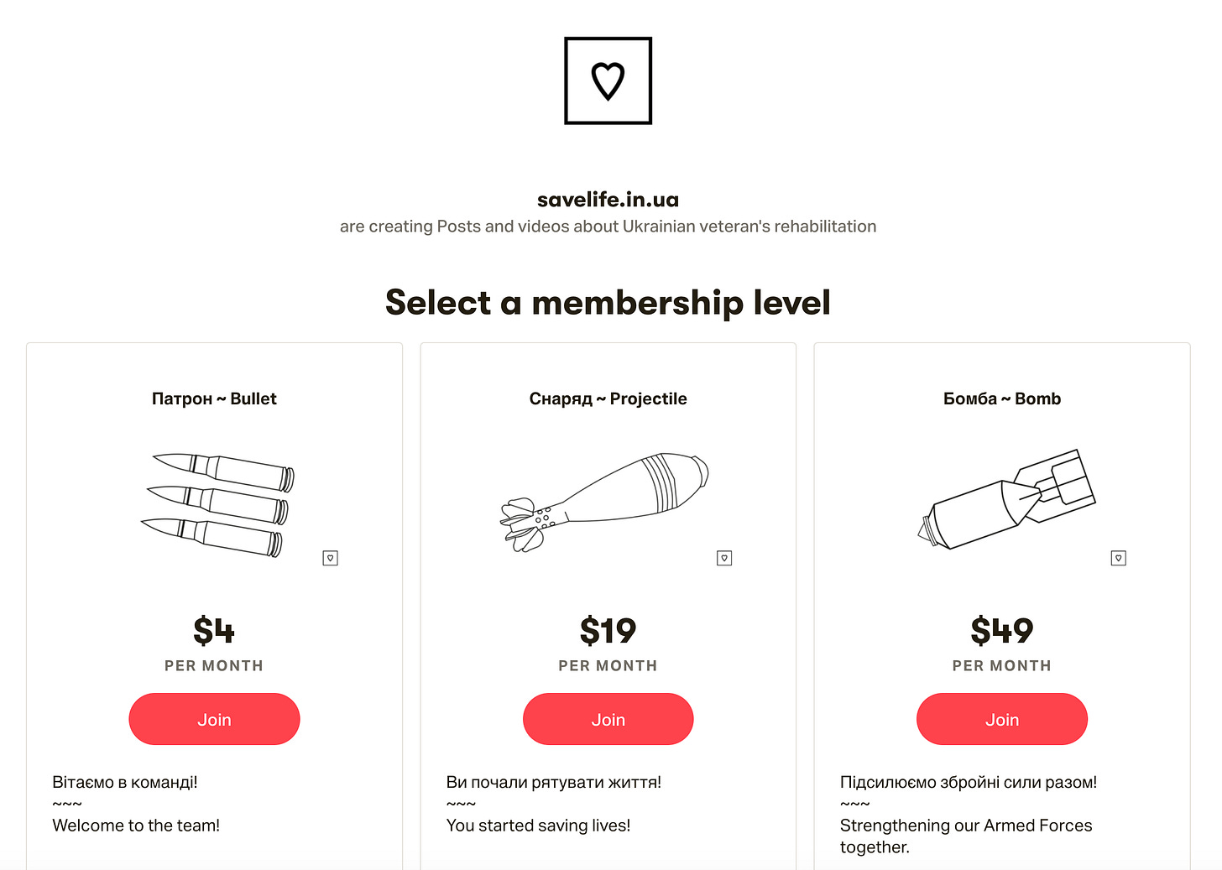
Task: Select the Снаряд ~ Projectile tier title
Action: pyautogui.click(x=608, y=399)
